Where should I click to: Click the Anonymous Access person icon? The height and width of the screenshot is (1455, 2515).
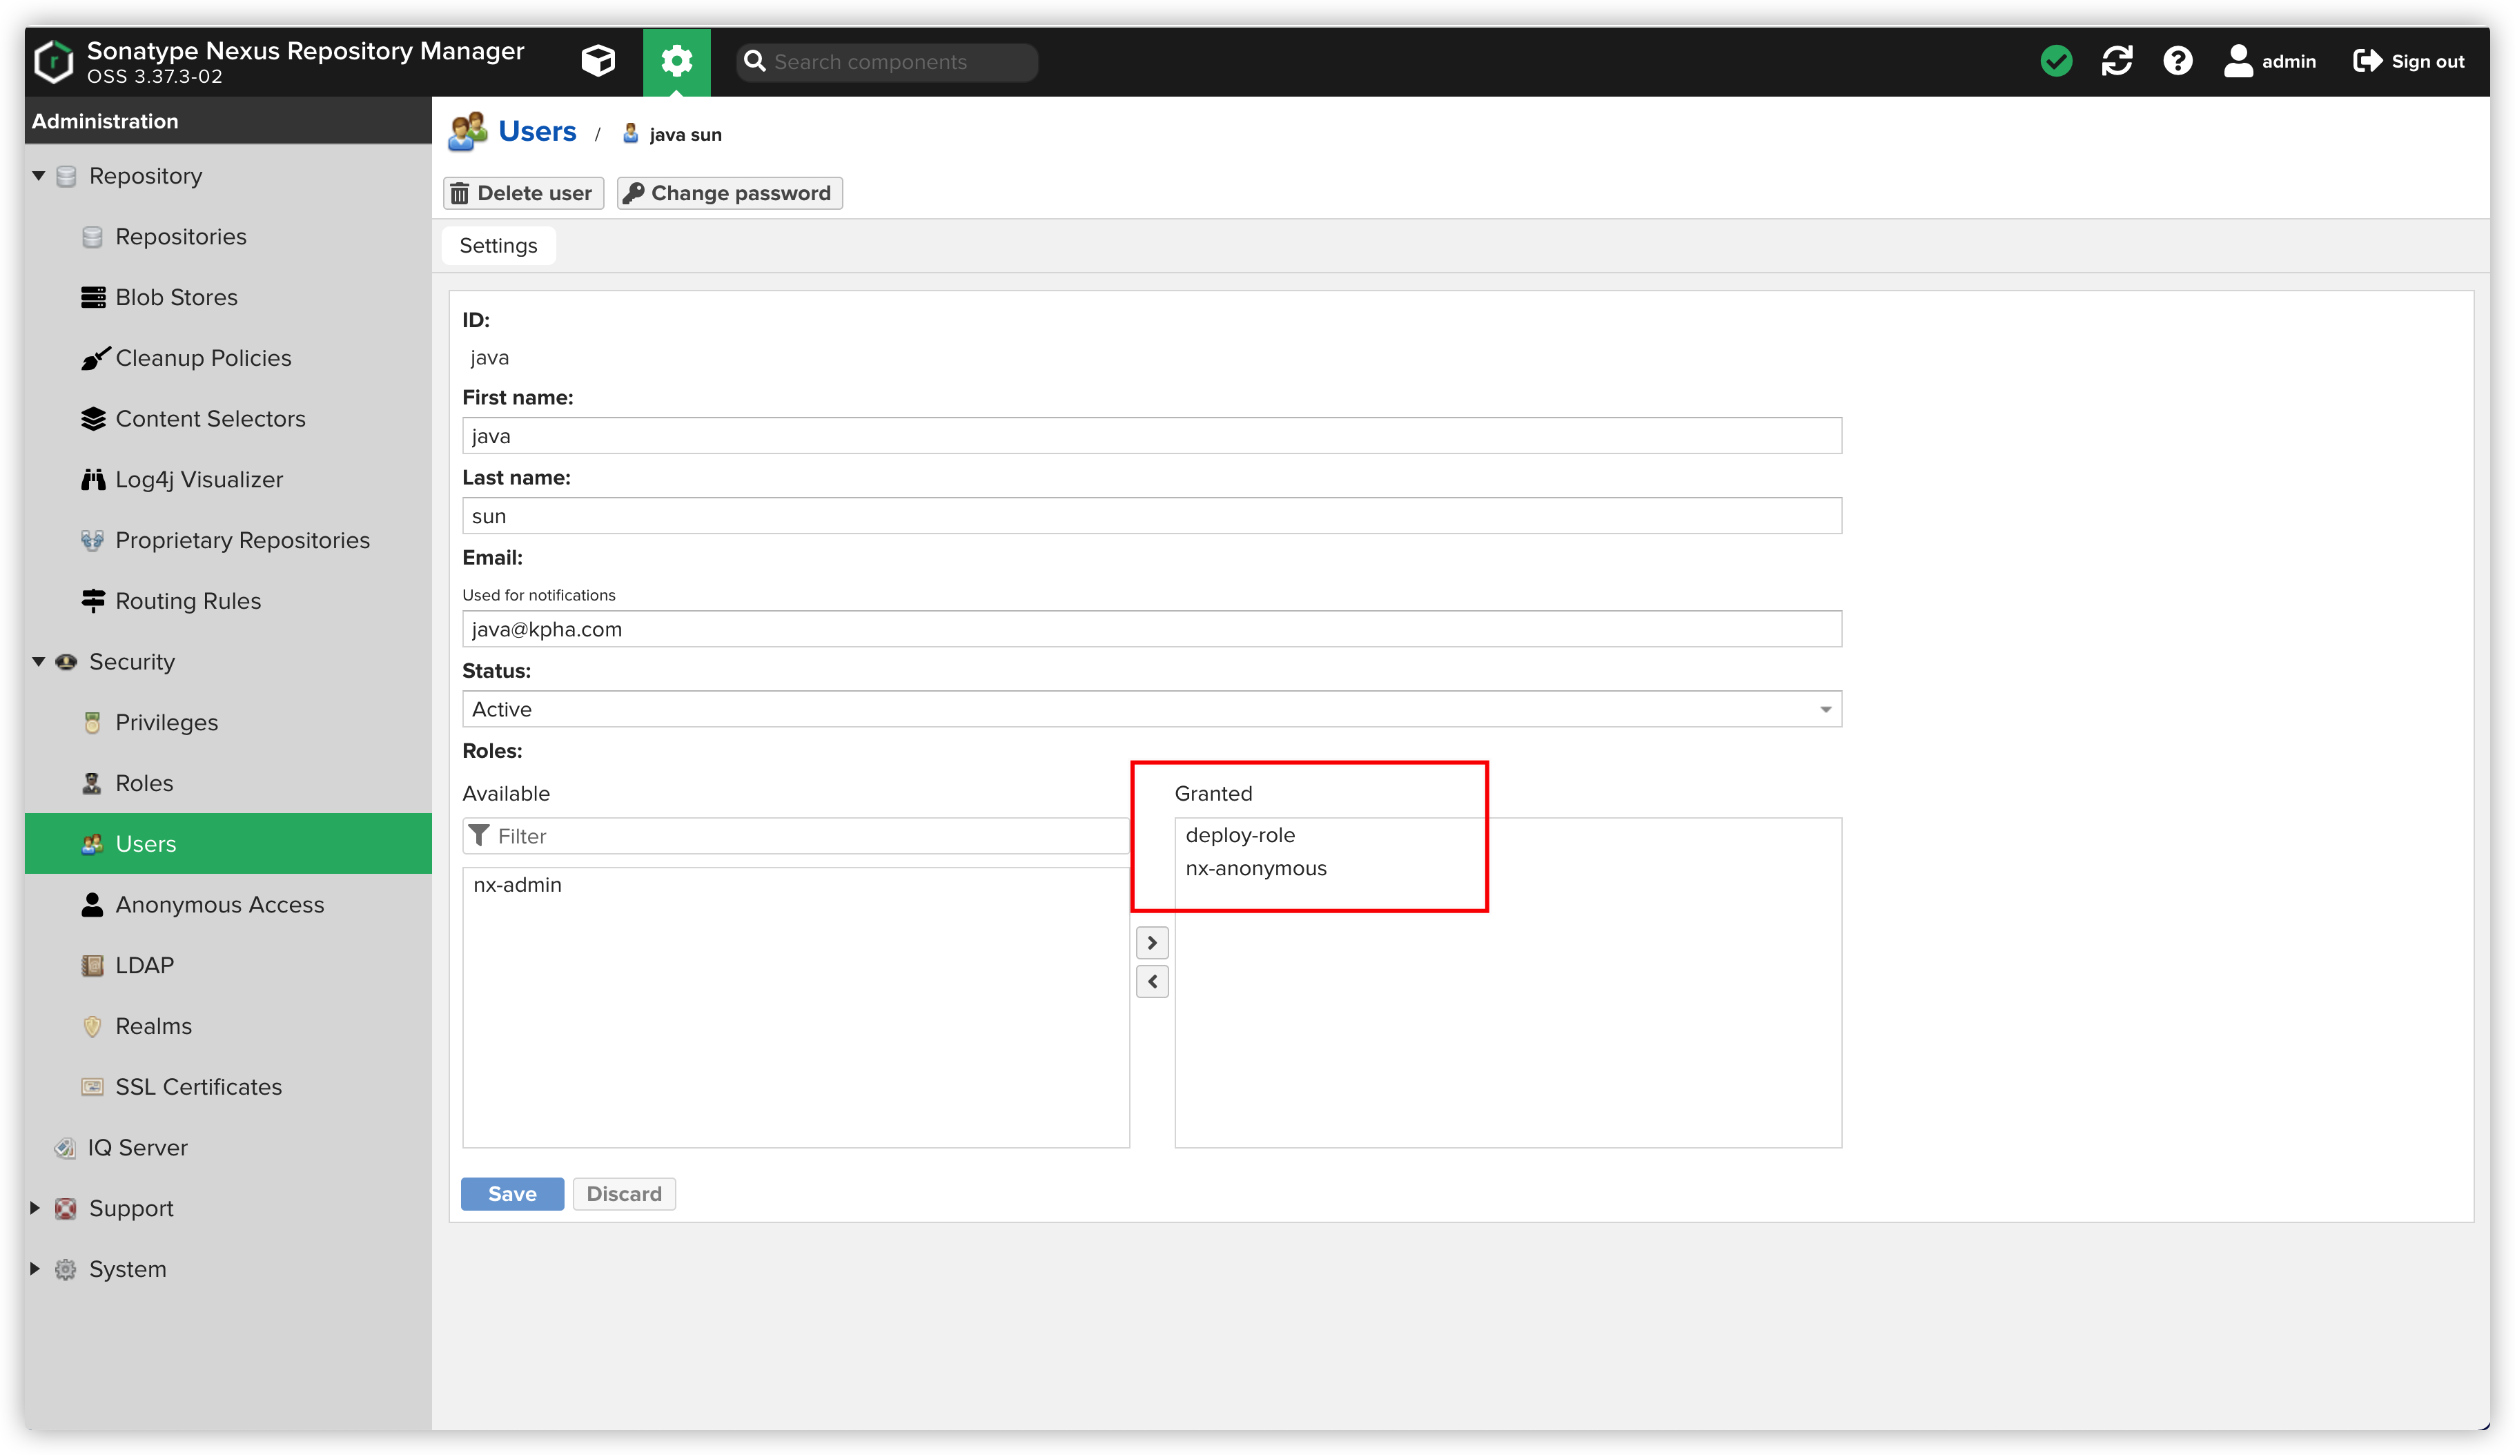coord(92,905)
